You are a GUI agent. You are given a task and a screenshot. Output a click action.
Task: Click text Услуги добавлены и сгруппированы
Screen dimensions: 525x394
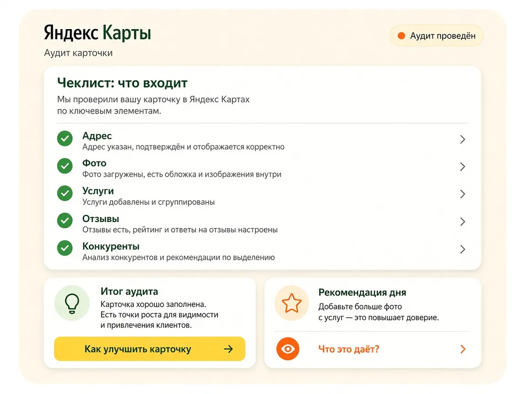coord(149,202)
